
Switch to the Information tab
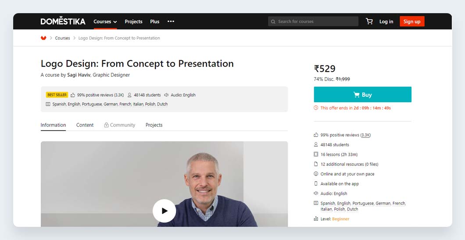[53, 125]
